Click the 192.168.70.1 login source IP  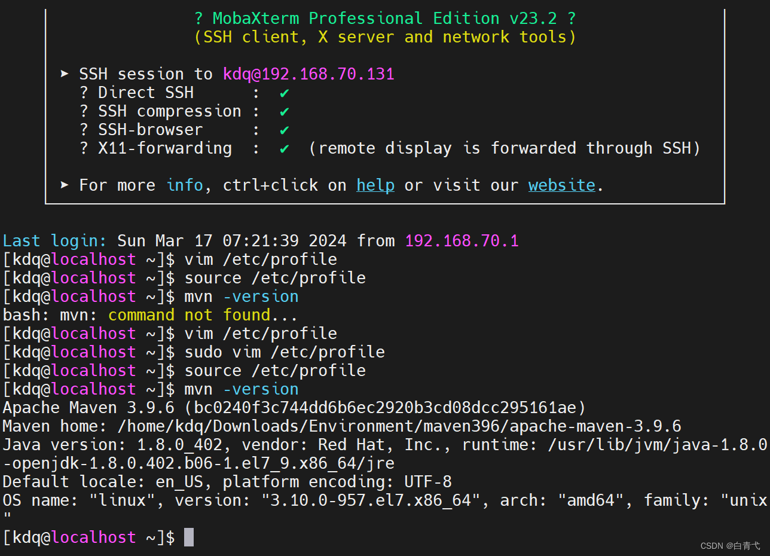point(462,241)
